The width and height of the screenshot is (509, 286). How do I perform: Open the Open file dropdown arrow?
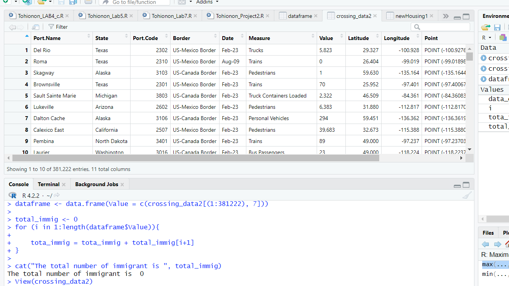(51, 2)
